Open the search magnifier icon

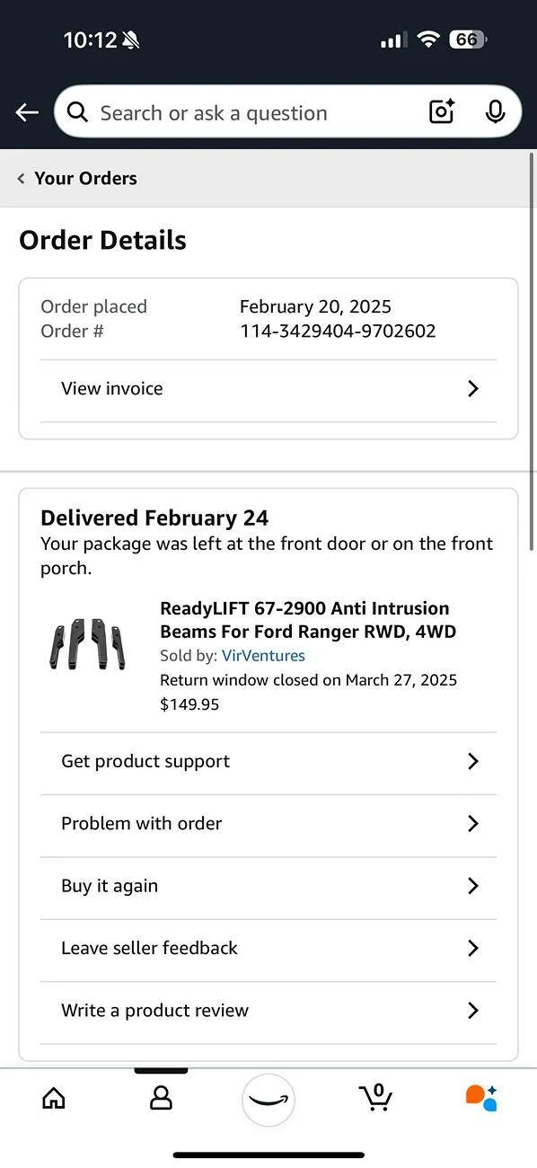(77, 111)
